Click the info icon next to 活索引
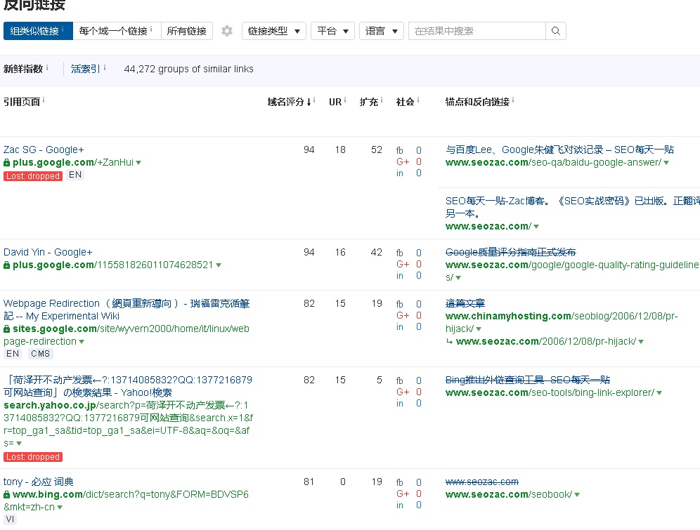700x530 pixels. click(105, 68)
